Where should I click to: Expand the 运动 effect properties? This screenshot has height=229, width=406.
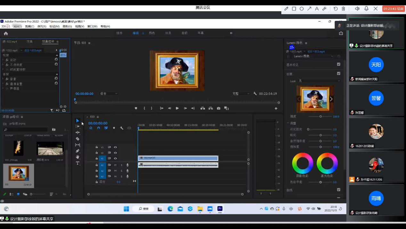pyautogui.click(x=3, y=60)
